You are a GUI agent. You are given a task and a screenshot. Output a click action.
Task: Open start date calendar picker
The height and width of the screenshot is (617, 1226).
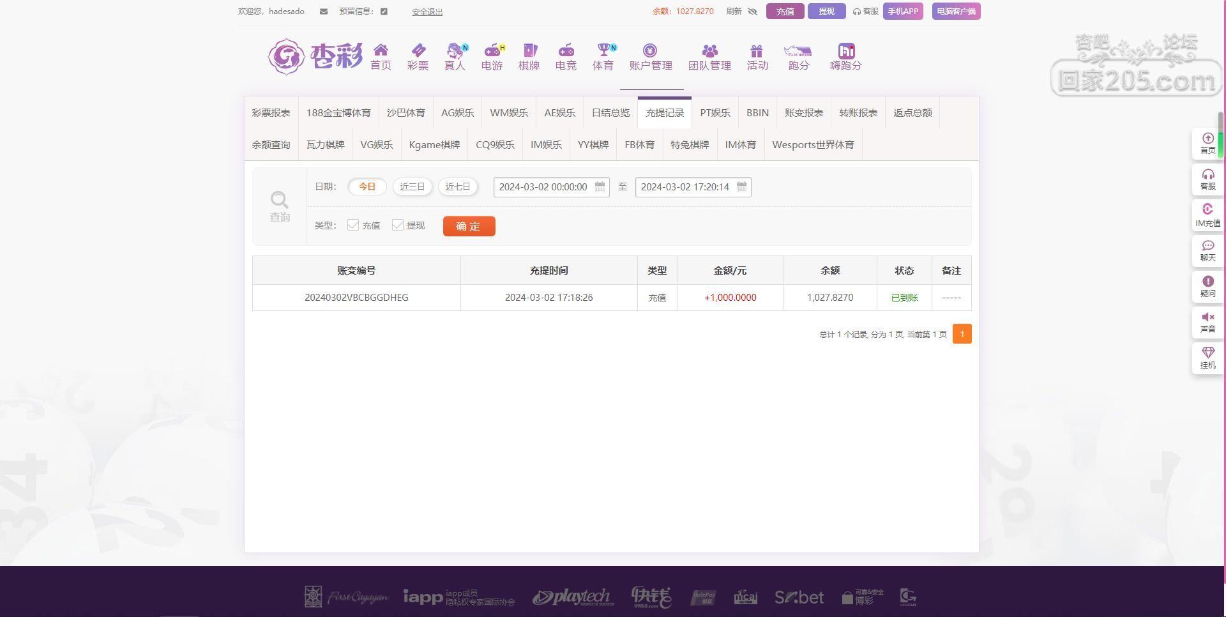pyautogui.click(x=600, y=187)
